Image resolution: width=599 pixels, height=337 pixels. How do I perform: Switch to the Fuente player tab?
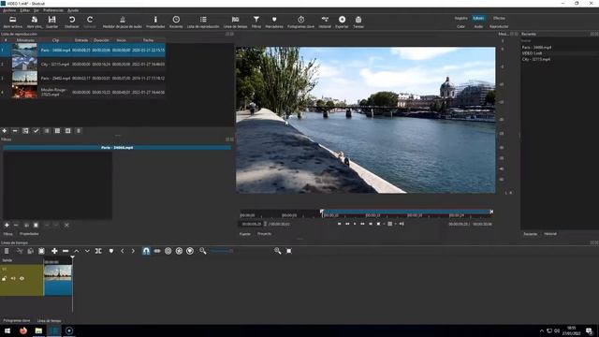245,234
